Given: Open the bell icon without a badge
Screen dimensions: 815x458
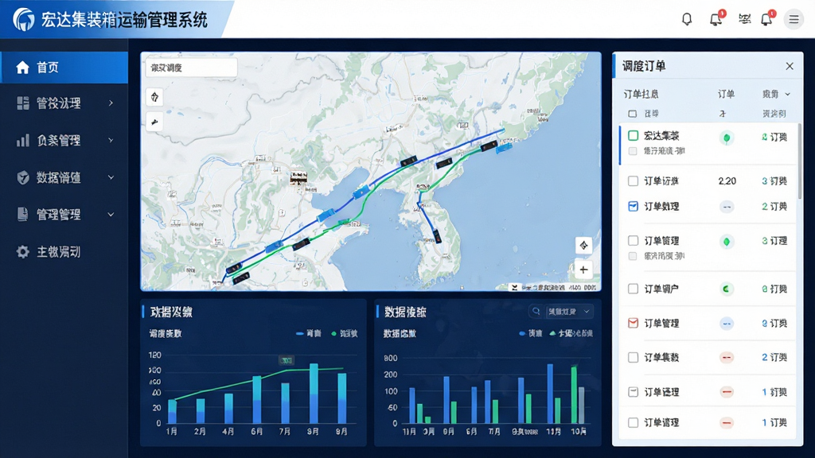Looking at the screenshot, I should point(687,19).
